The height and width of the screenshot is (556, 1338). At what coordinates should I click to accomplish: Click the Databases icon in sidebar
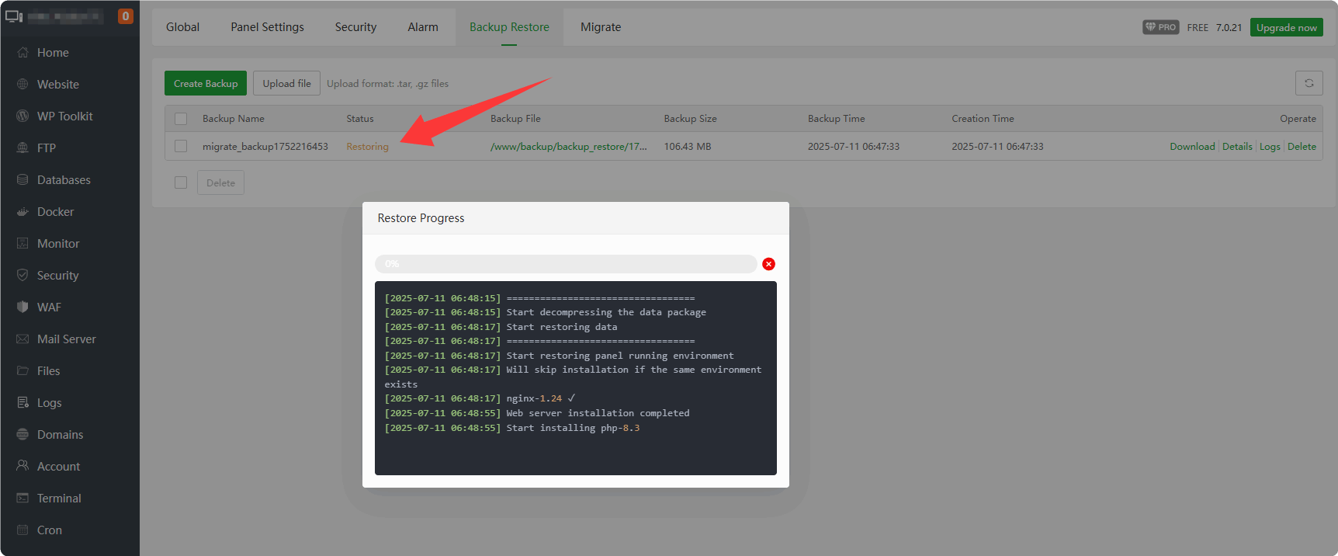coord(23,180)
